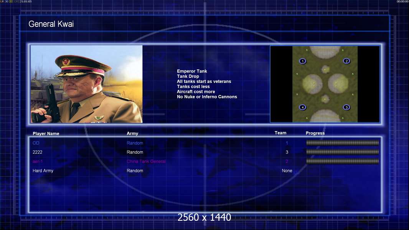Click start position 2 on the minimap
Screen dimensions: 409x230
(x=346, y=61)
